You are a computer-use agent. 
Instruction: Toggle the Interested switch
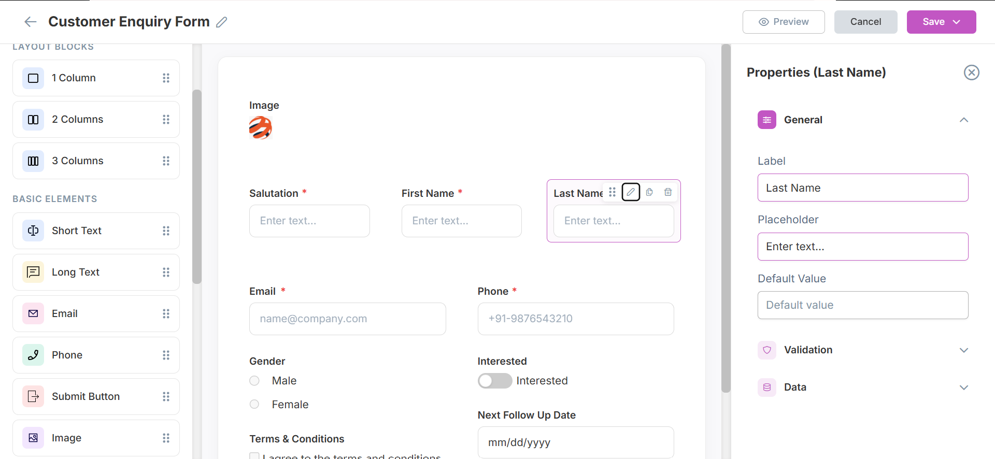click(x=495, y=381)
